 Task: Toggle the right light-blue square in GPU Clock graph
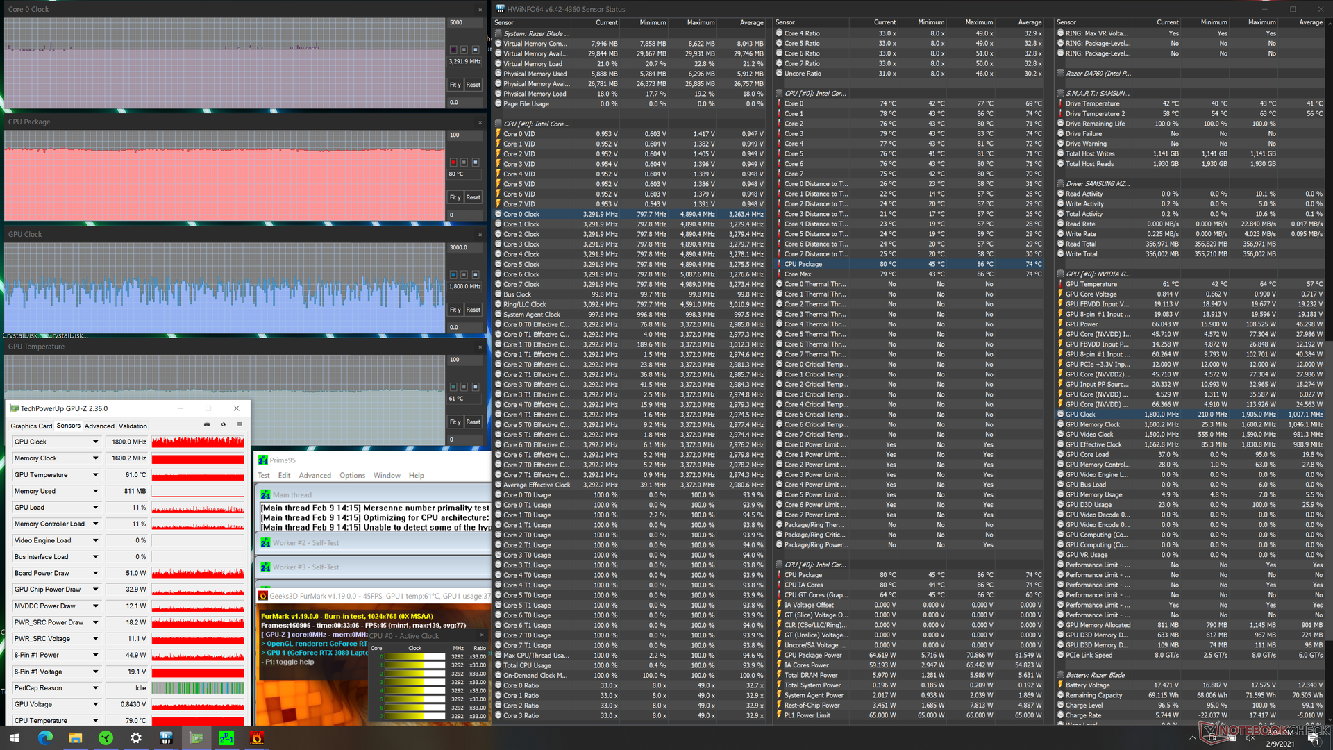tap(475, 275)
